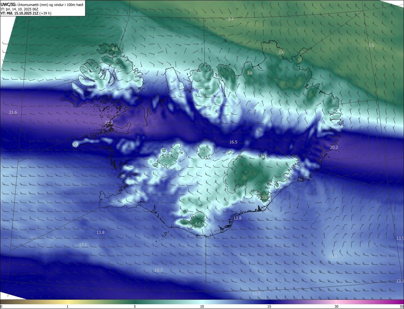This screenshot has height=309, width=404.
Task: Click the 11.4 value label on the map
Action: (x=333, y=256)
